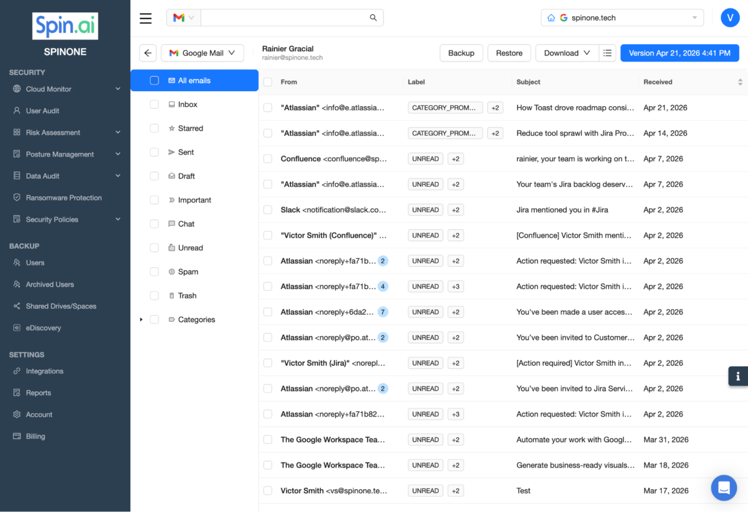Click the From column header

(x=289, y=82)
